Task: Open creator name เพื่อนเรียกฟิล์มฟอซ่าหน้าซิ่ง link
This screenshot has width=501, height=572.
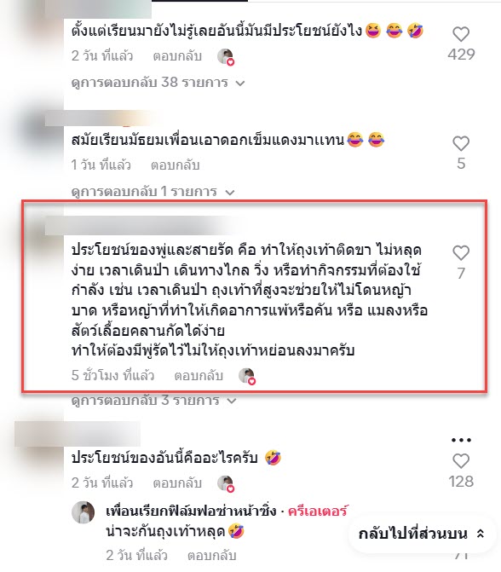Action: pos(191,511)
